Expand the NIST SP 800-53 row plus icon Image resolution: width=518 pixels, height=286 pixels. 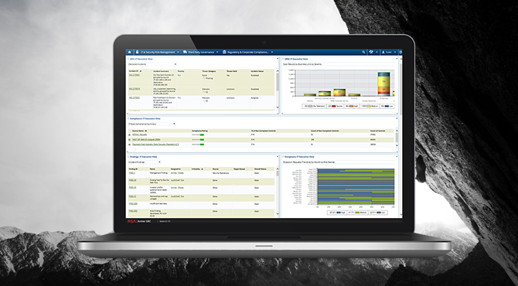click(130, 140)
